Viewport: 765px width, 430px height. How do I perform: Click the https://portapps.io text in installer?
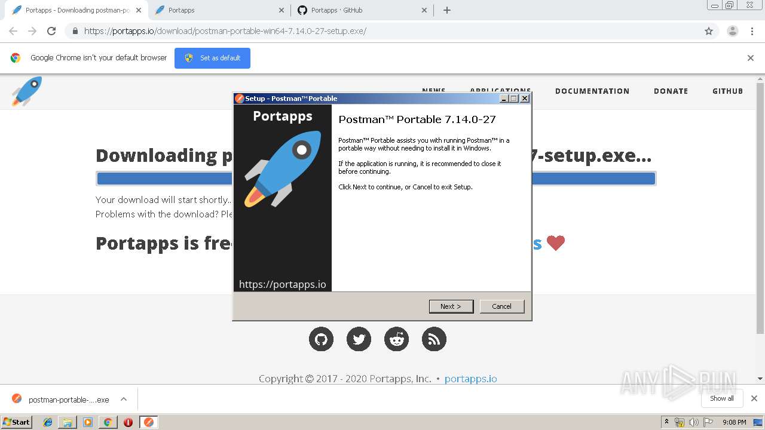tap(283, 284)
